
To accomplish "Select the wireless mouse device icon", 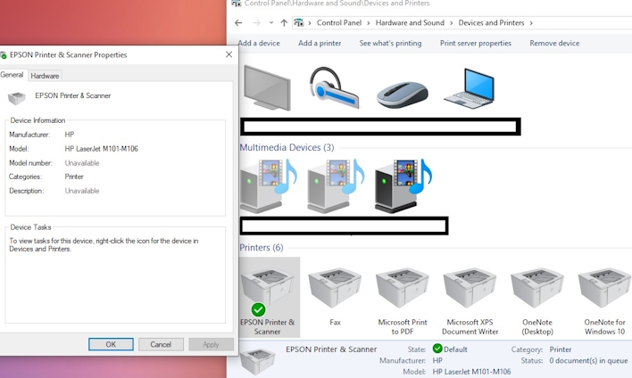I will point(402,94).
